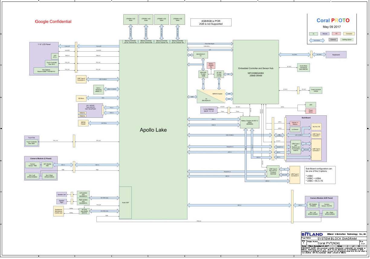Image resolution: width=370 pixels, height=259 pixels.
Task: Click the "SYSTEM BLOCK DIAGRAM" page name
Action: pyautogui.click(x=337, y=238)
